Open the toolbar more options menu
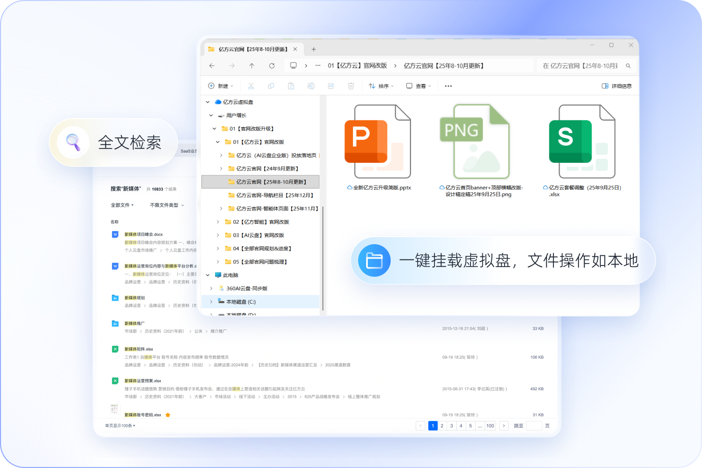This screenshot has width=702, height=468. tap(448, 86)
